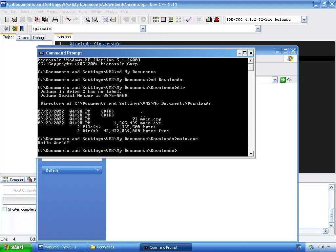Viewport: 336px width, 252px height.
Task: Click the Run toolbar icon
Action: click(x=163, y=19)
